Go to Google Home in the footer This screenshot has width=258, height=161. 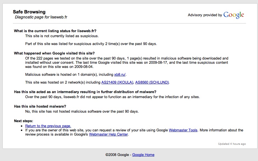click(x=143, y=155)
